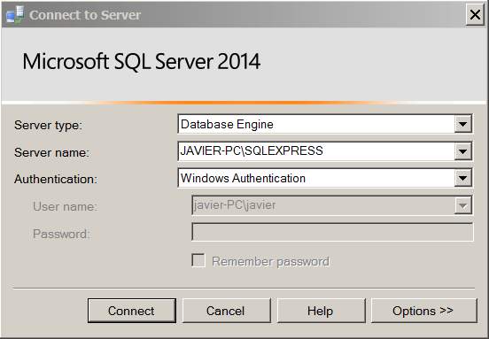Click inside the Password field
This screenshot has width=489, height=339.
tap(332, 232)
